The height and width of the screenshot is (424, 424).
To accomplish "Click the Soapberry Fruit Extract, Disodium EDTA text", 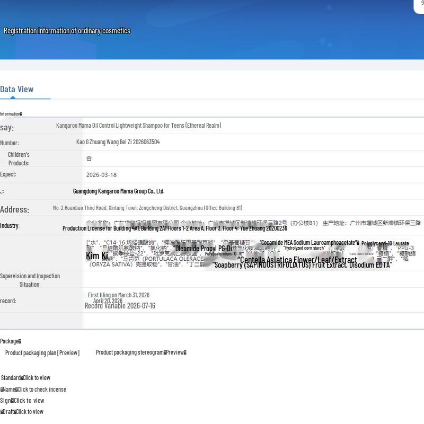I will [x=302, y=265].
